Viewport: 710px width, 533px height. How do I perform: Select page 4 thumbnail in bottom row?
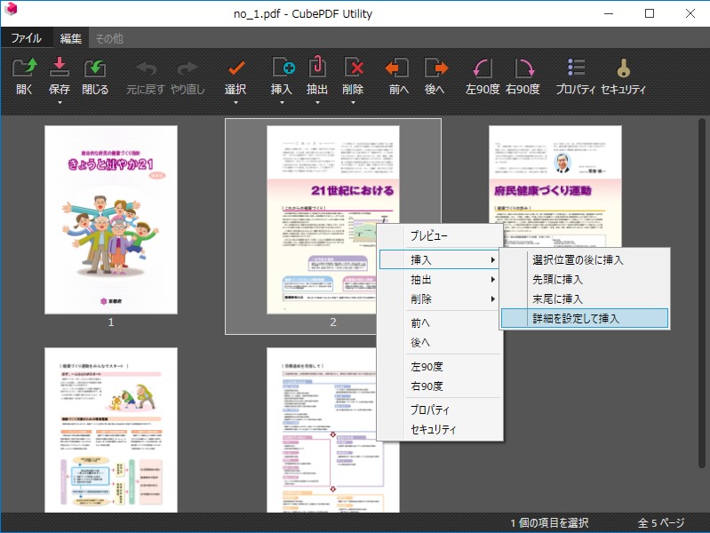111,430
